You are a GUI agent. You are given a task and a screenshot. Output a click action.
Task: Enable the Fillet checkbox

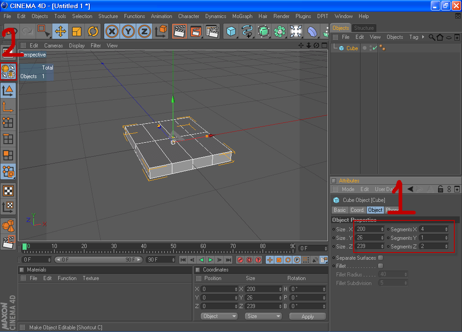(381, 266)
